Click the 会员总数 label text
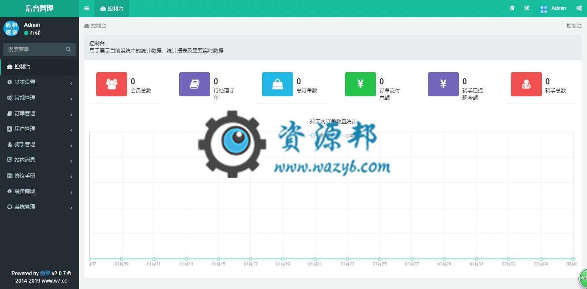This screenshot has height=289, width=587. click(x=141, y=91)
